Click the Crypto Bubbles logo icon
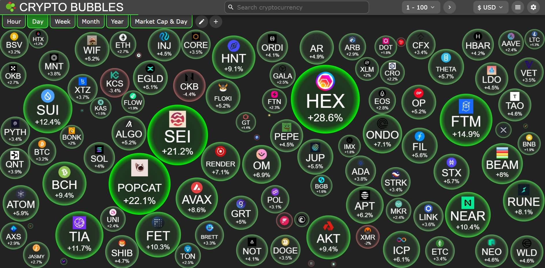Screen dimensions: 545x268 coord(10,7)
